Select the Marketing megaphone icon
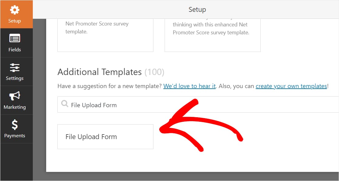Screen dimensions: 339x181 (x=14, y=96)
